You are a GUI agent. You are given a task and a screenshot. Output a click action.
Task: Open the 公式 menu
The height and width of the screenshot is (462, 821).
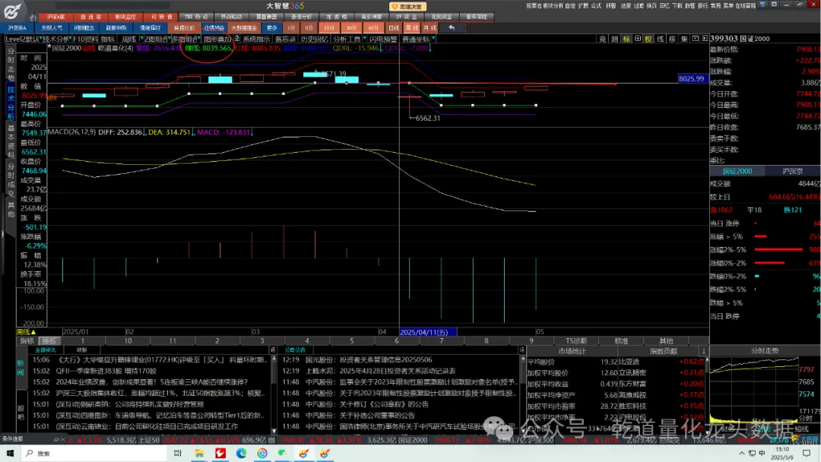point(597,6)
